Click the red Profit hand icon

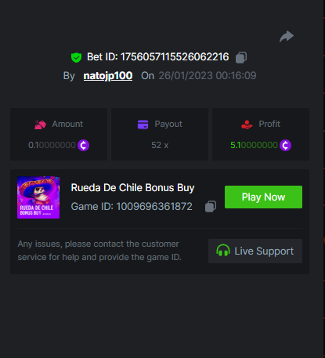[247, 125]
